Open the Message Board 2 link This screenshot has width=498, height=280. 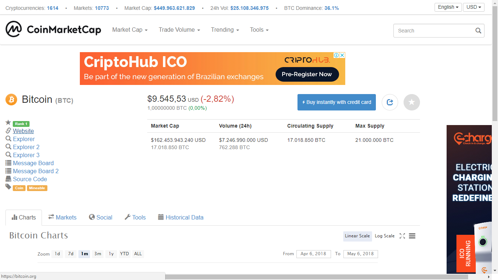(x=36, y=171)
